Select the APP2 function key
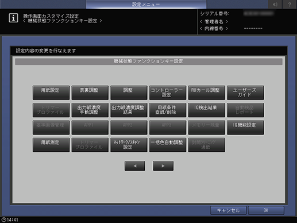This screenshot has height=223, width=297. pos(129,128)
